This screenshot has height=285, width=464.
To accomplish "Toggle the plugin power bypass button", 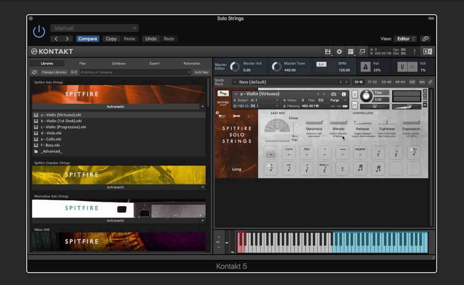I will pos(39,32).
